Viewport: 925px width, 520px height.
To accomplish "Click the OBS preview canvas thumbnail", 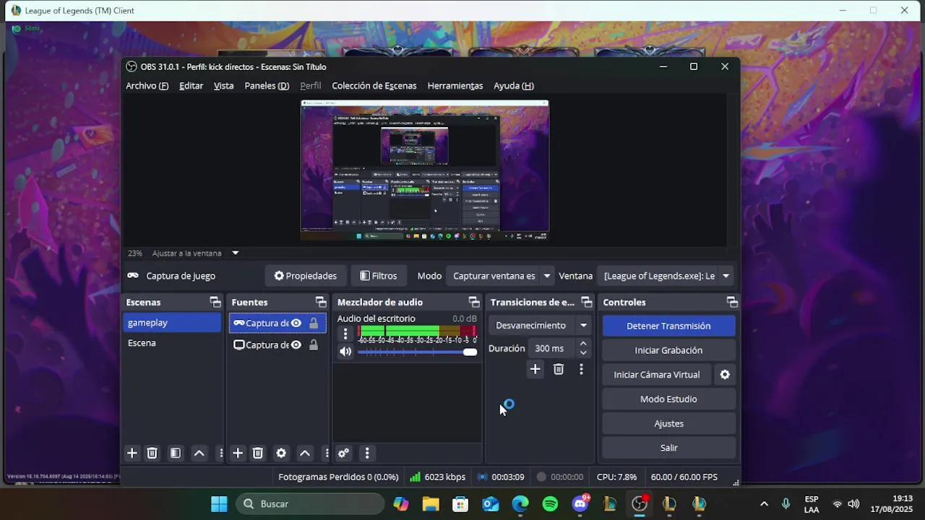I will [x=425, y=170].
